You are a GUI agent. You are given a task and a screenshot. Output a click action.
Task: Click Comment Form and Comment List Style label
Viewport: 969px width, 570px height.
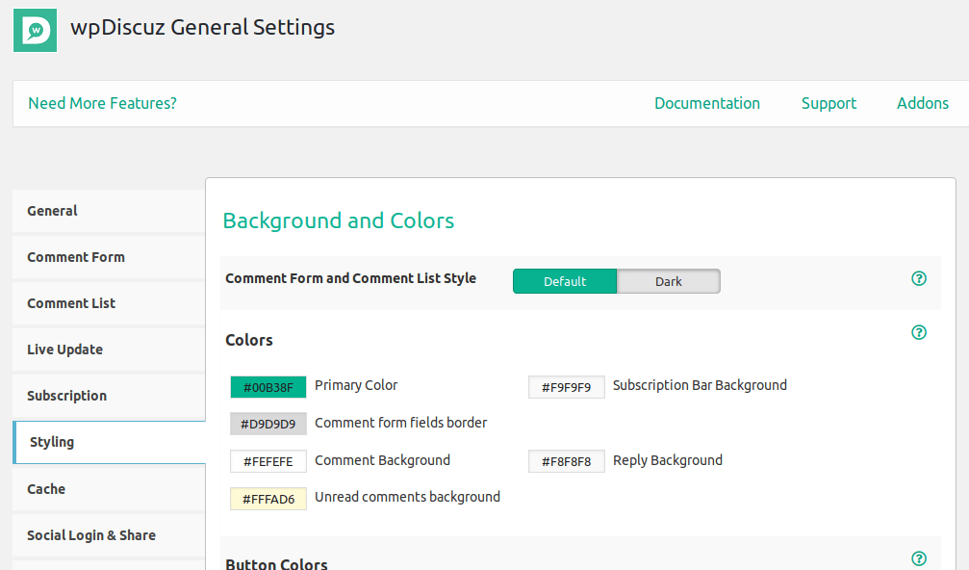click(x=351, y=279)
